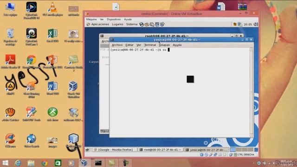Image resolution: width=297 pixels, height=167 pixels.
Task: Open Terminal menu in yesica terminal
Action: click(x=150, y=45)
